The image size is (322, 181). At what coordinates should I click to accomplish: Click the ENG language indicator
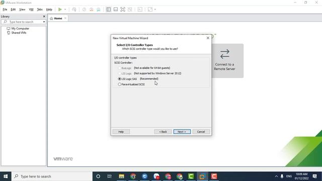(x=289, y=176)
